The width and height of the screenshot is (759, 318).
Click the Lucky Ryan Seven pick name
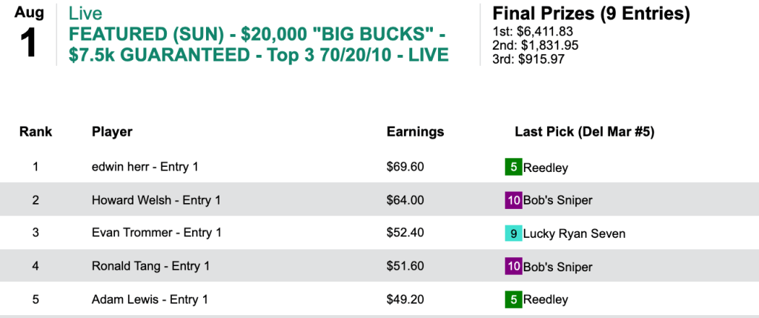[x=574, y=233]
